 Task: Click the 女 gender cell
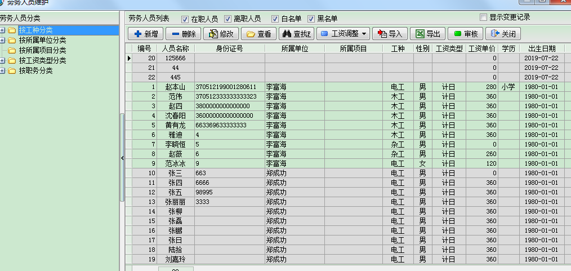tap(423, 163)
